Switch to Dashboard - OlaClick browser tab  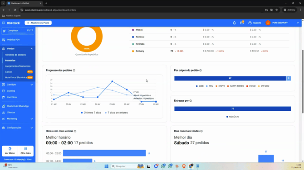[25, 3]
